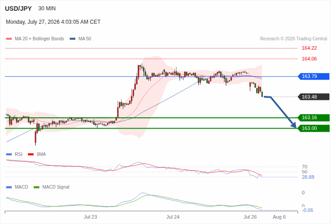Click the MACD blue legend marker
The height and width of the screenshot is (224, 331).
click(x=9, y=187)
